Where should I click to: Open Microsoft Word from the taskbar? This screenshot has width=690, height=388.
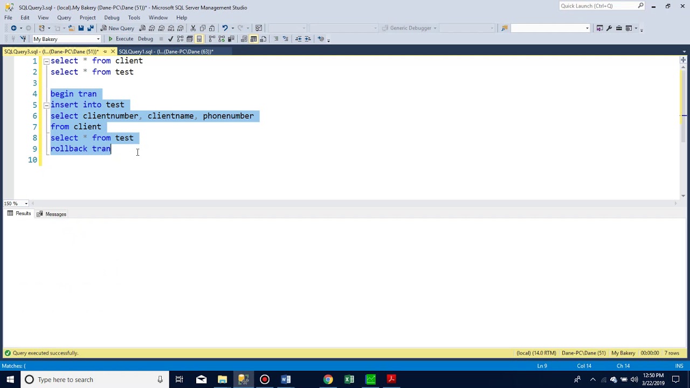286,379
